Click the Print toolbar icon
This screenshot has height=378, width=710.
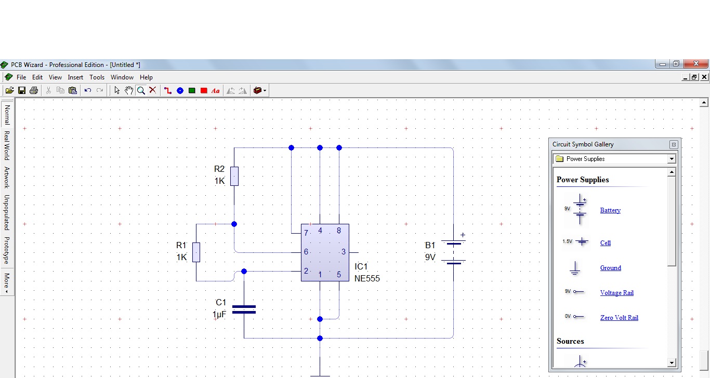pos(34,90)
